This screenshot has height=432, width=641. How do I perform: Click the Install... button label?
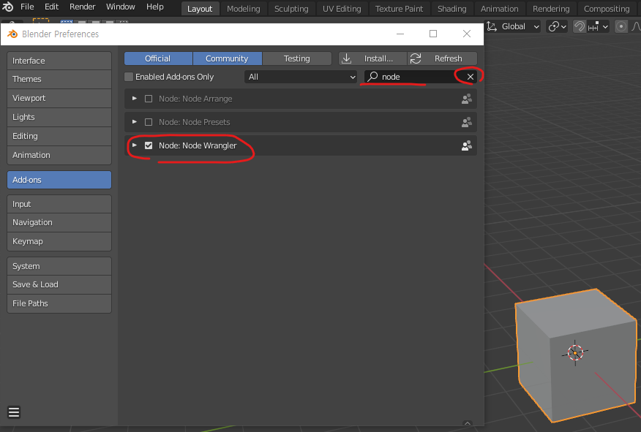pyautogui.click(x=378, y=58)
